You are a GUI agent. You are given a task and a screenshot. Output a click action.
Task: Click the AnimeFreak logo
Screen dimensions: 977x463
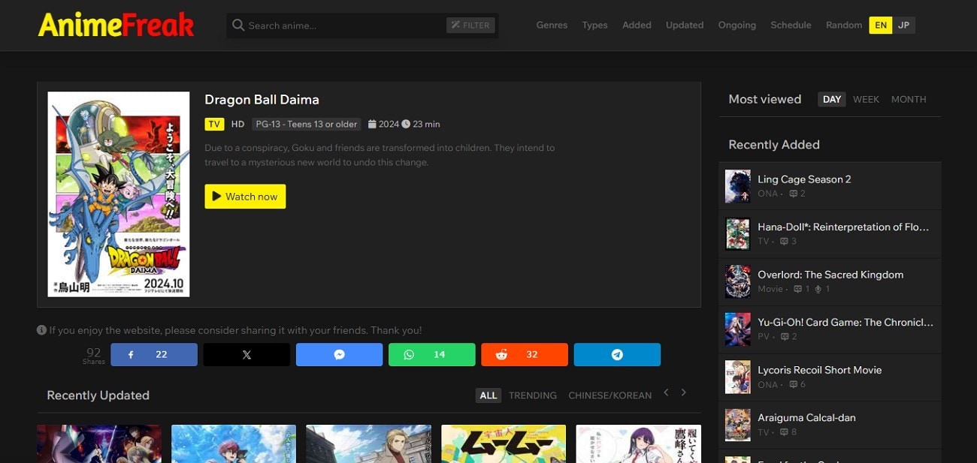(x=116, y=25)
